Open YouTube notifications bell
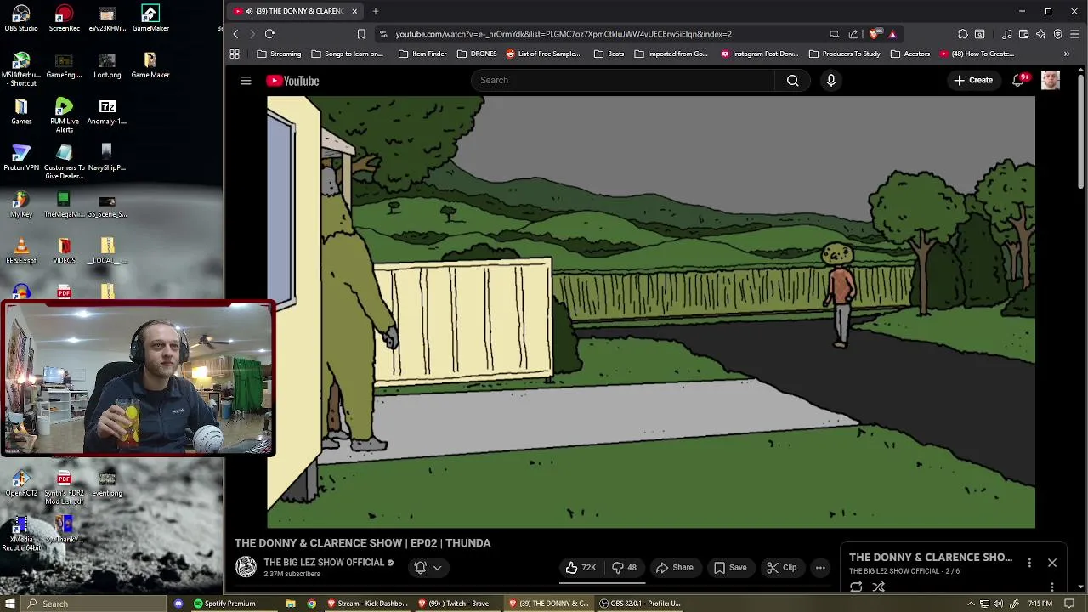The height and width of the screenshot is (612, 1088). 1018,80
